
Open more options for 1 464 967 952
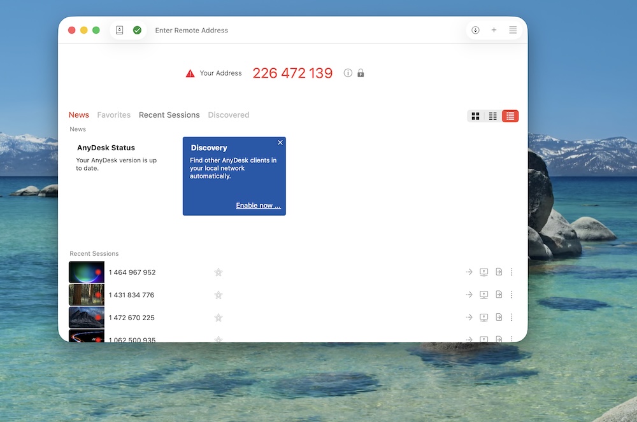pyautogui.click(x=512, y=272)
